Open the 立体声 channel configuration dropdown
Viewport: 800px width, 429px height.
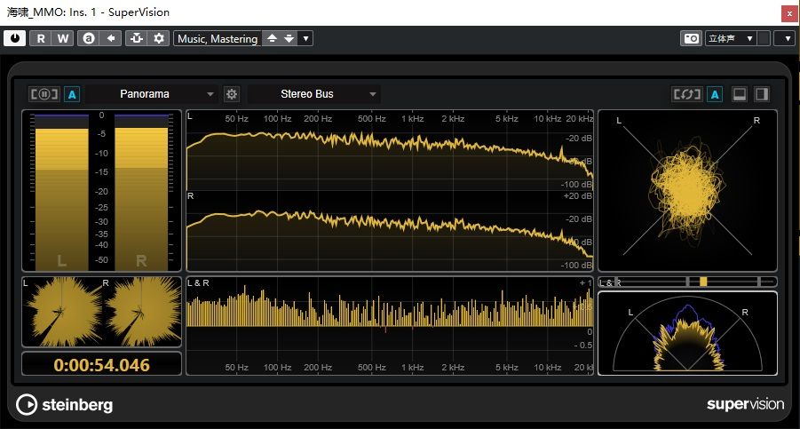(x=731, y=38)
